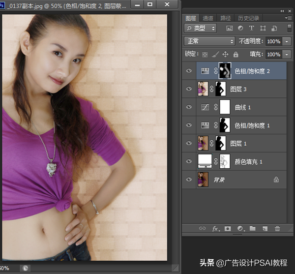Click the lock position move icon

tap(225, 54)
